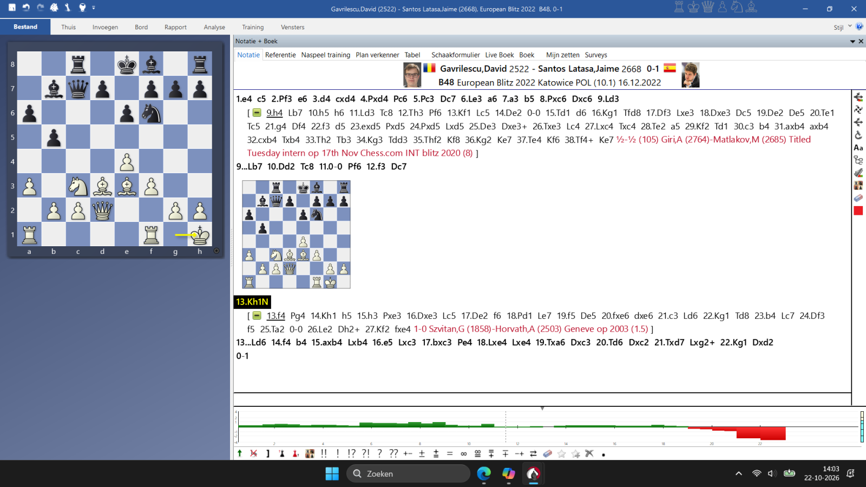The width and height of the screenshot is (866, 487).
Task: Click the diagram board icon in annotation toolbar
Action: pos(310,453)
